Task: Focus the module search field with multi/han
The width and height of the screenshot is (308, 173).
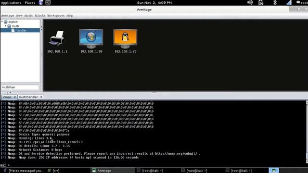Action: pyautogui.click(x=20, y=87)
